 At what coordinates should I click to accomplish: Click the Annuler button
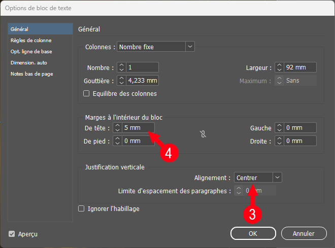304,233
